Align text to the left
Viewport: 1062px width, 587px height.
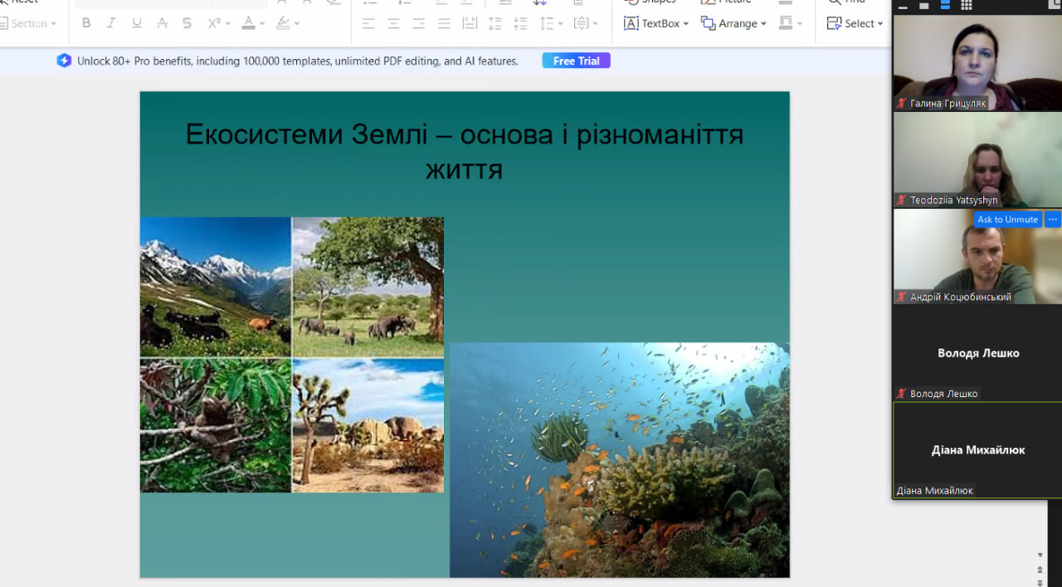click(x=368, y=23)
